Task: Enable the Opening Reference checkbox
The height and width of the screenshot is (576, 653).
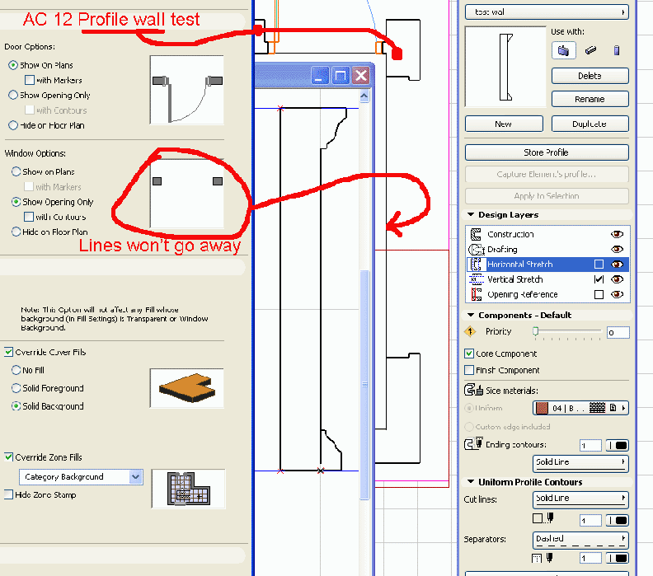Action: point(599,294)
